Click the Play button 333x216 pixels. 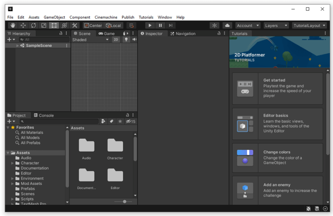(x=150, y=25)
